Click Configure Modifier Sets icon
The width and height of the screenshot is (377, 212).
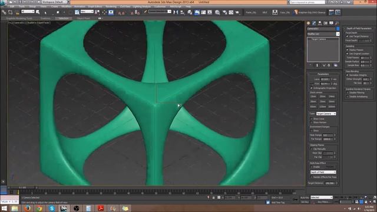point(336,65)
